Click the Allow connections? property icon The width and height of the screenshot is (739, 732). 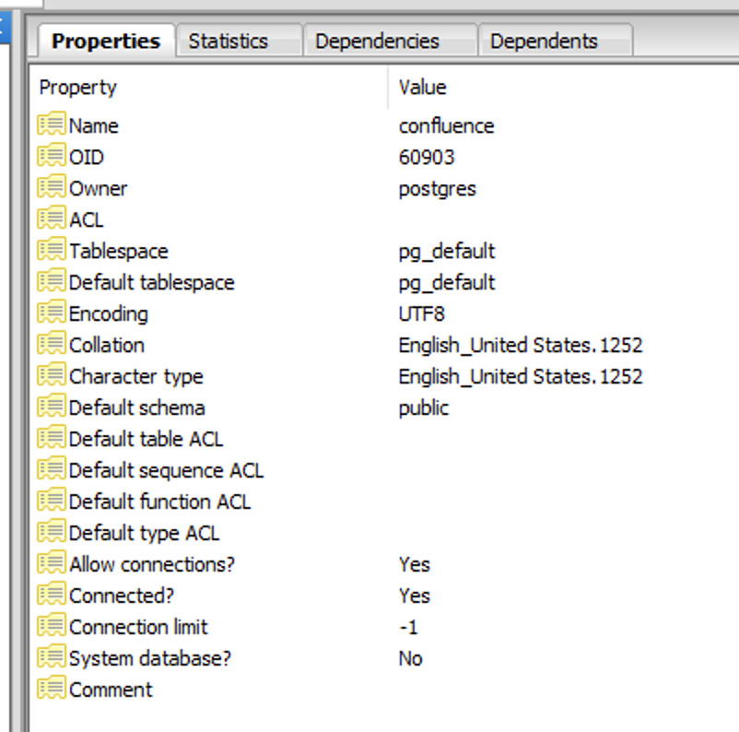pos(52,563)
